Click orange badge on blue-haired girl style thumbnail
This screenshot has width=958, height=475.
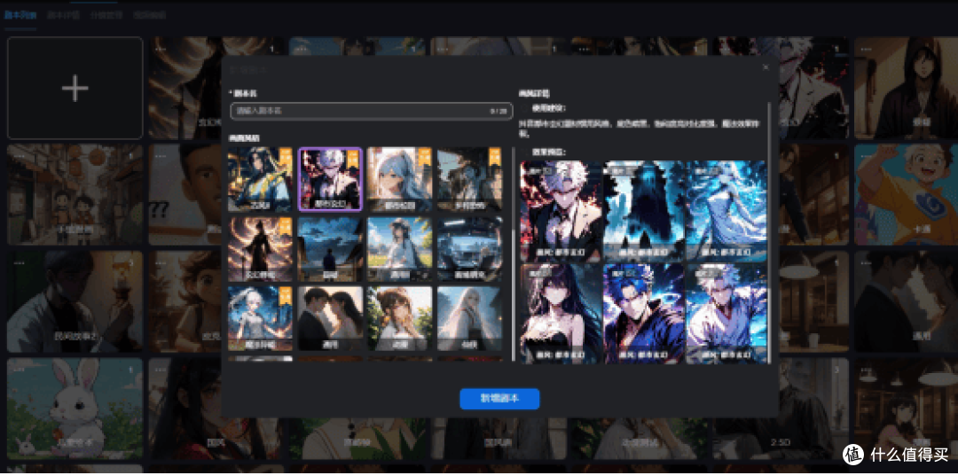coord(425,158)
